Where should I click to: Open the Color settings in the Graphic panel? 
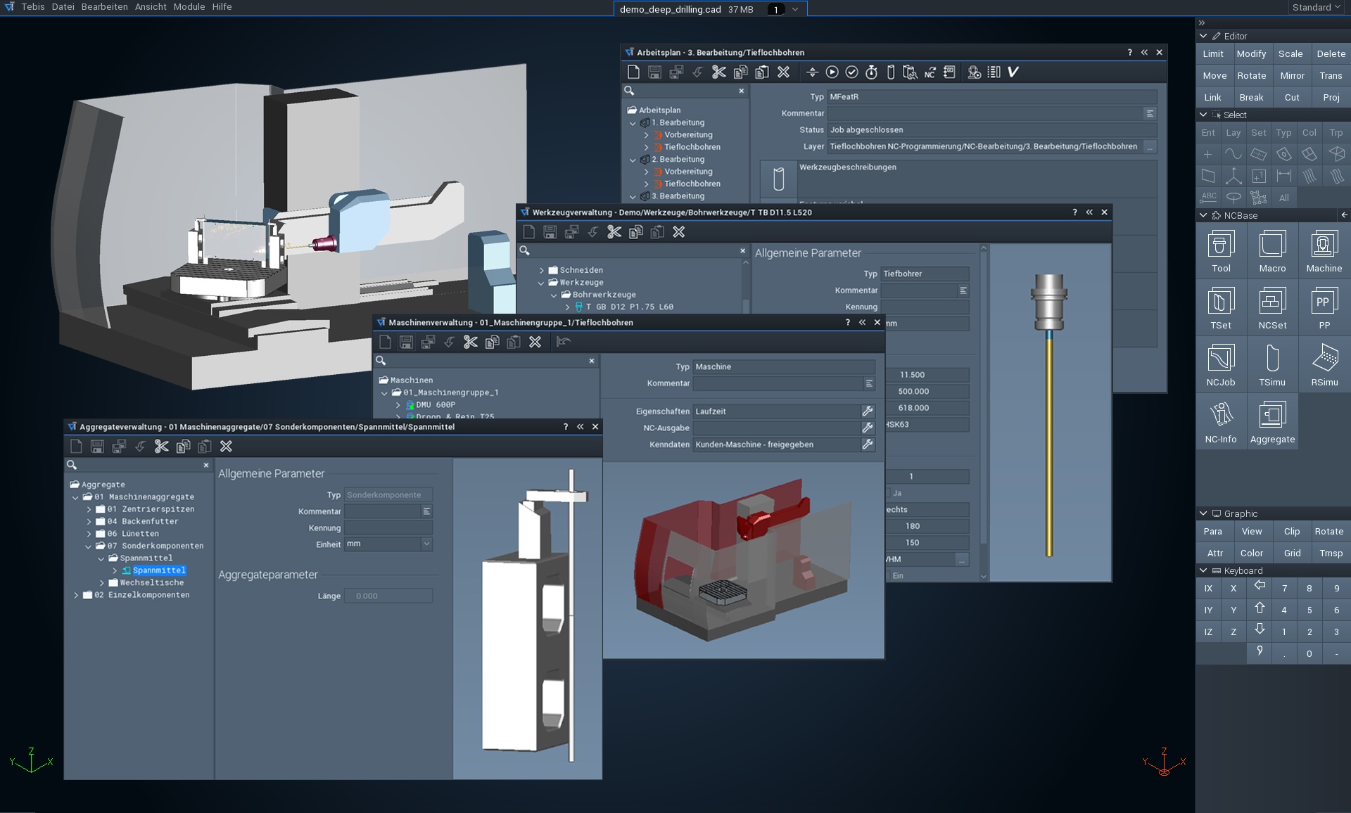coord(1252,553)
